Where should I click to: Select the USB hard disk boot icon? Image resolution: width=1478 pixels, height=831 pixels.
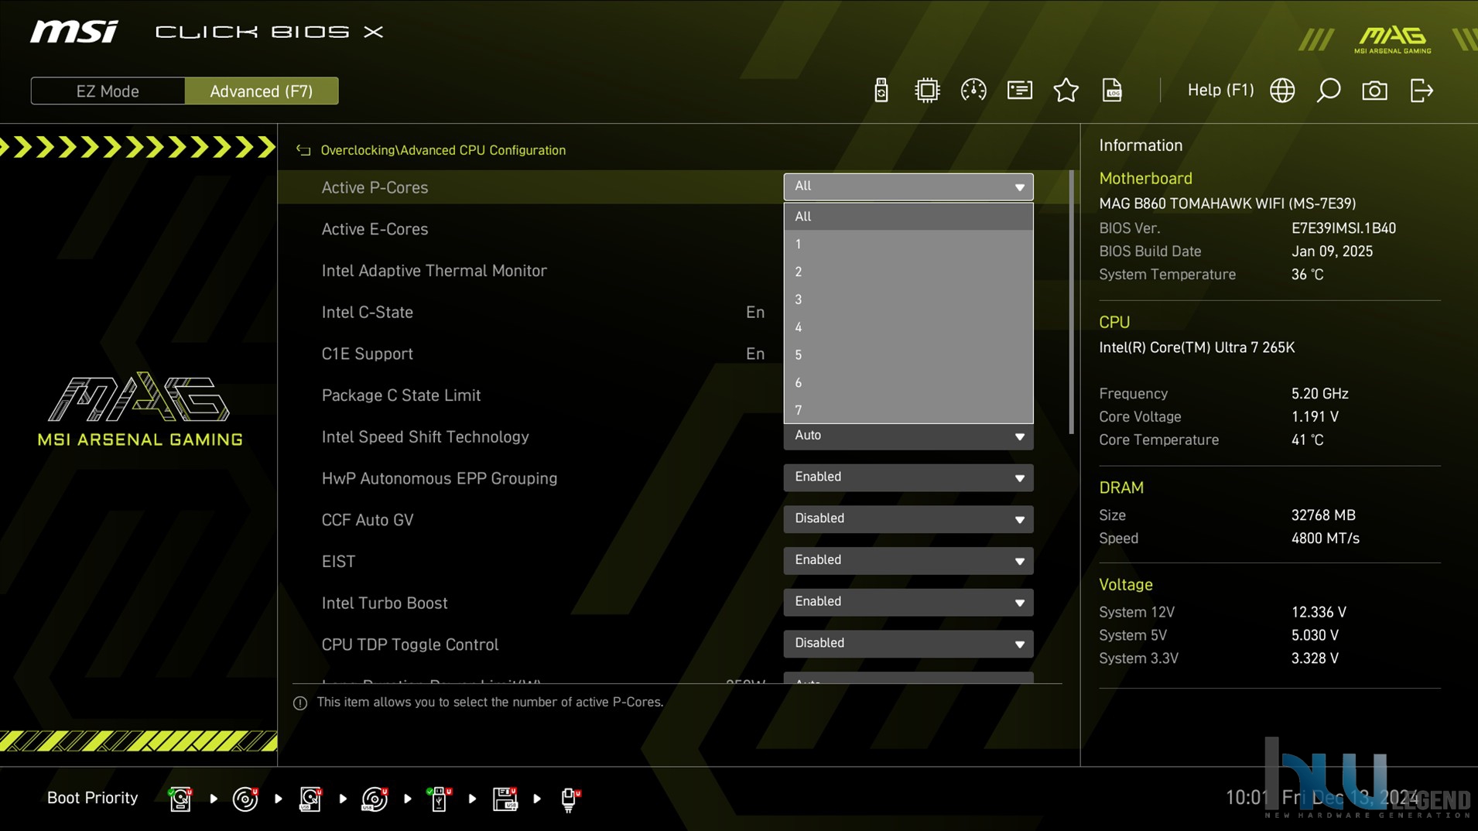tap(310, 799)
